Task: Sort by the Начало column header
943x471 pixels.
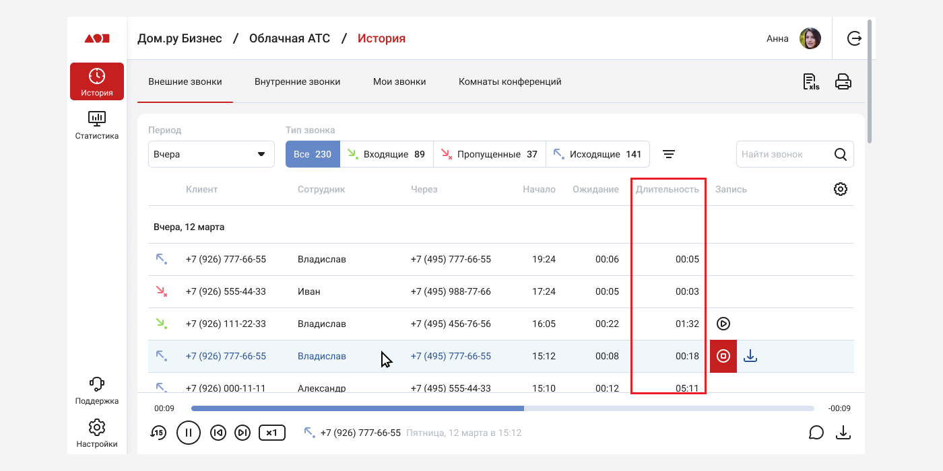Action: coord(539,189)
